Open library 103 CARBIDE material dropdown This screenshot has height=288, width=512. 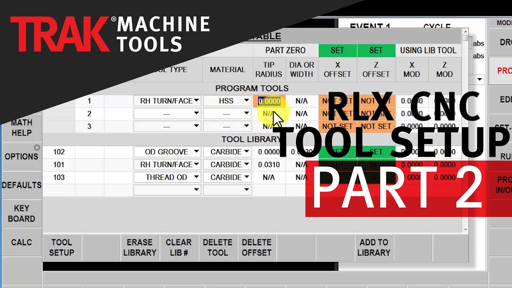pos(227,177)
